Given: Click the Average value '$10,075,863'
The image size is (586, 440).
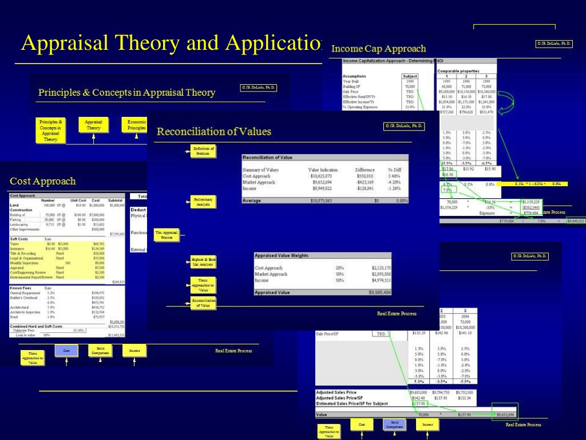Looking at the screenshot, I should [320, 201].
